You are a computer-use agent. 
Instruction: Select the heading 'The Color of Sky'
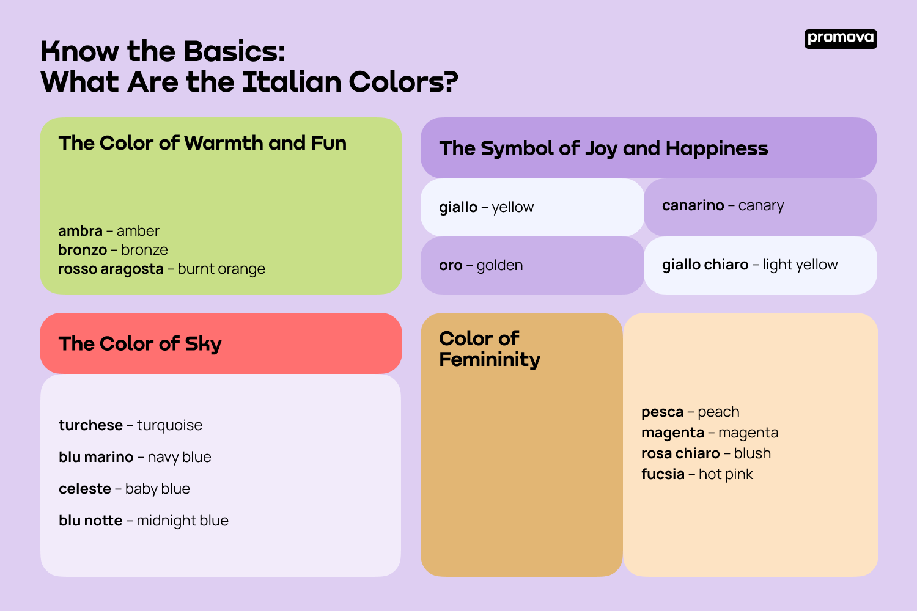140,344
